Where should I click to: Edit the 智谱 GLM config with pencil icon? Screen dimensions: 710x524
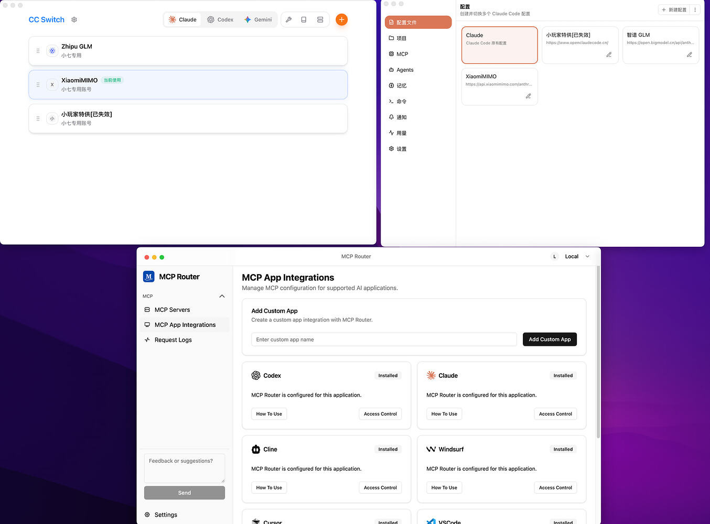pos(690,54)
